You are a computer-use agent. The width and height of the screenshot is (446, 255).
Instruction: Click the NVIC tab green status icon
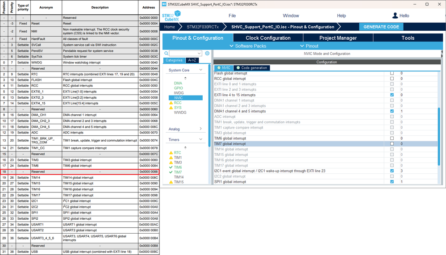click(x=219, y=68)
